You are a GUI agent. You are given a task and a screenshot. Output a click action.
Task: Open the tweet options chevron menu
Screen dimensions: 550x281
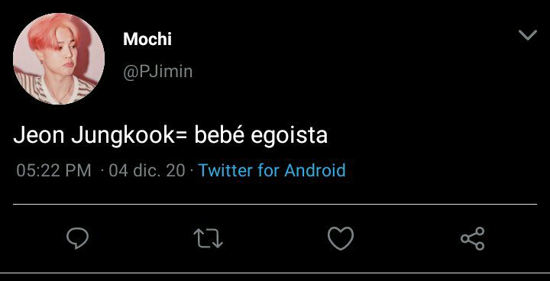pyautogui.click(x=528, y=35)
